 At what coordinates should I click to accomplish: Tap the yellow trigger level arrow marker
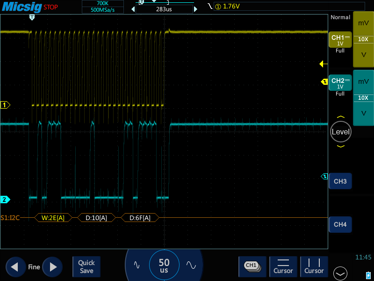tap(324, 64)
